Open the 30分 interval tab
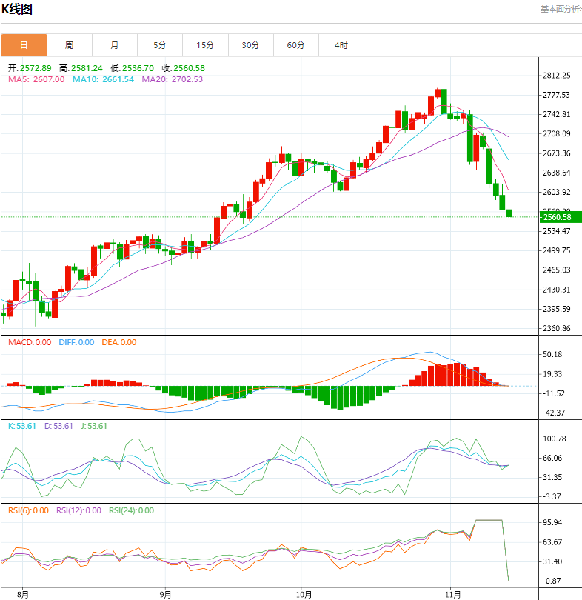Image resolution: width=582 pixels, height=600 pixels. 250,45
